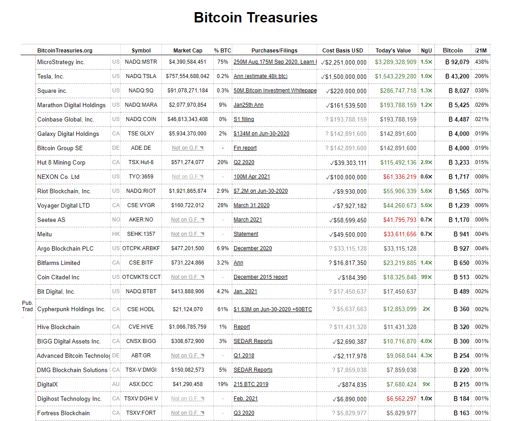Click the Market Cap column header
This screenshot has width=530, height=421.
click(x=187, y=51)
